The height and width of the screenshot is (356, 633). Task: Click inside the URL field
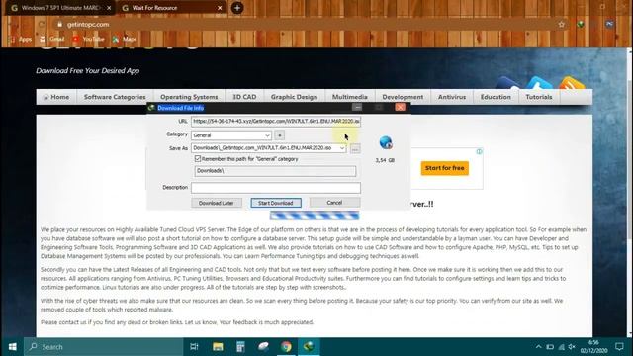point(276,121)
